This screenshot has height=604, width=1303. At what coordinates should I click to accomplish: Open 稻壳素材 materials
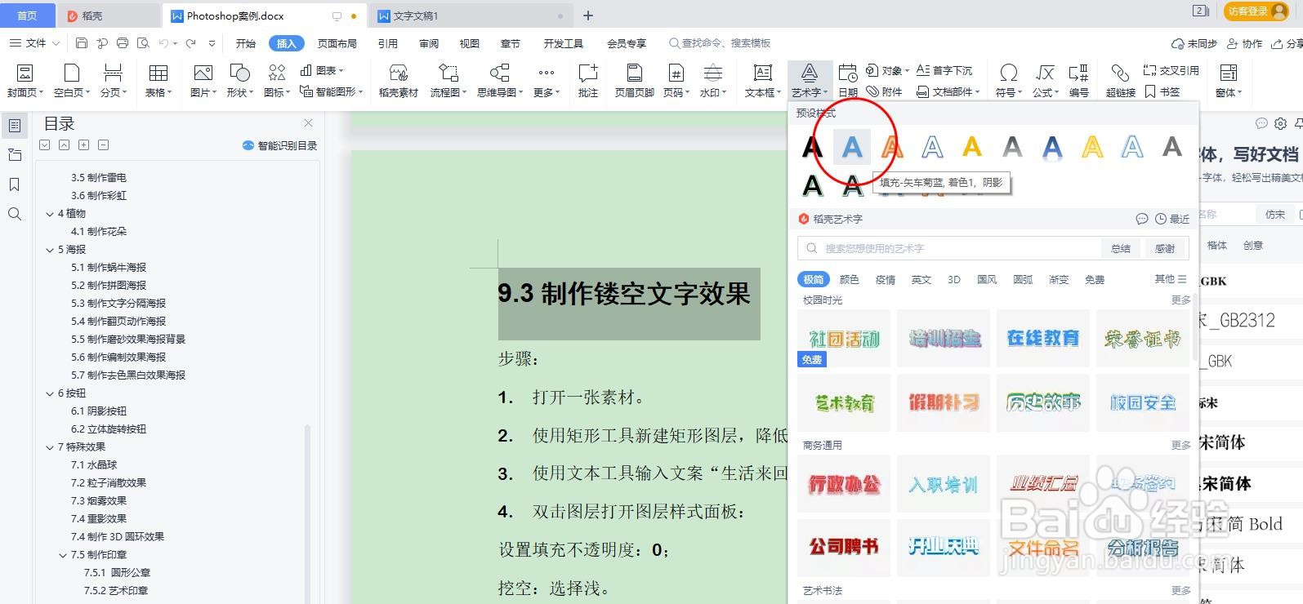coord(399,81)
